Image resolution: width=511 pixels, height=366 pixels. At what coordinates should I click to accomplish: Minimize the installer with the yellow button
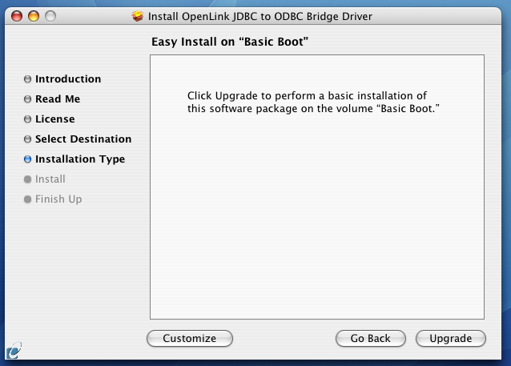[34, 16]
